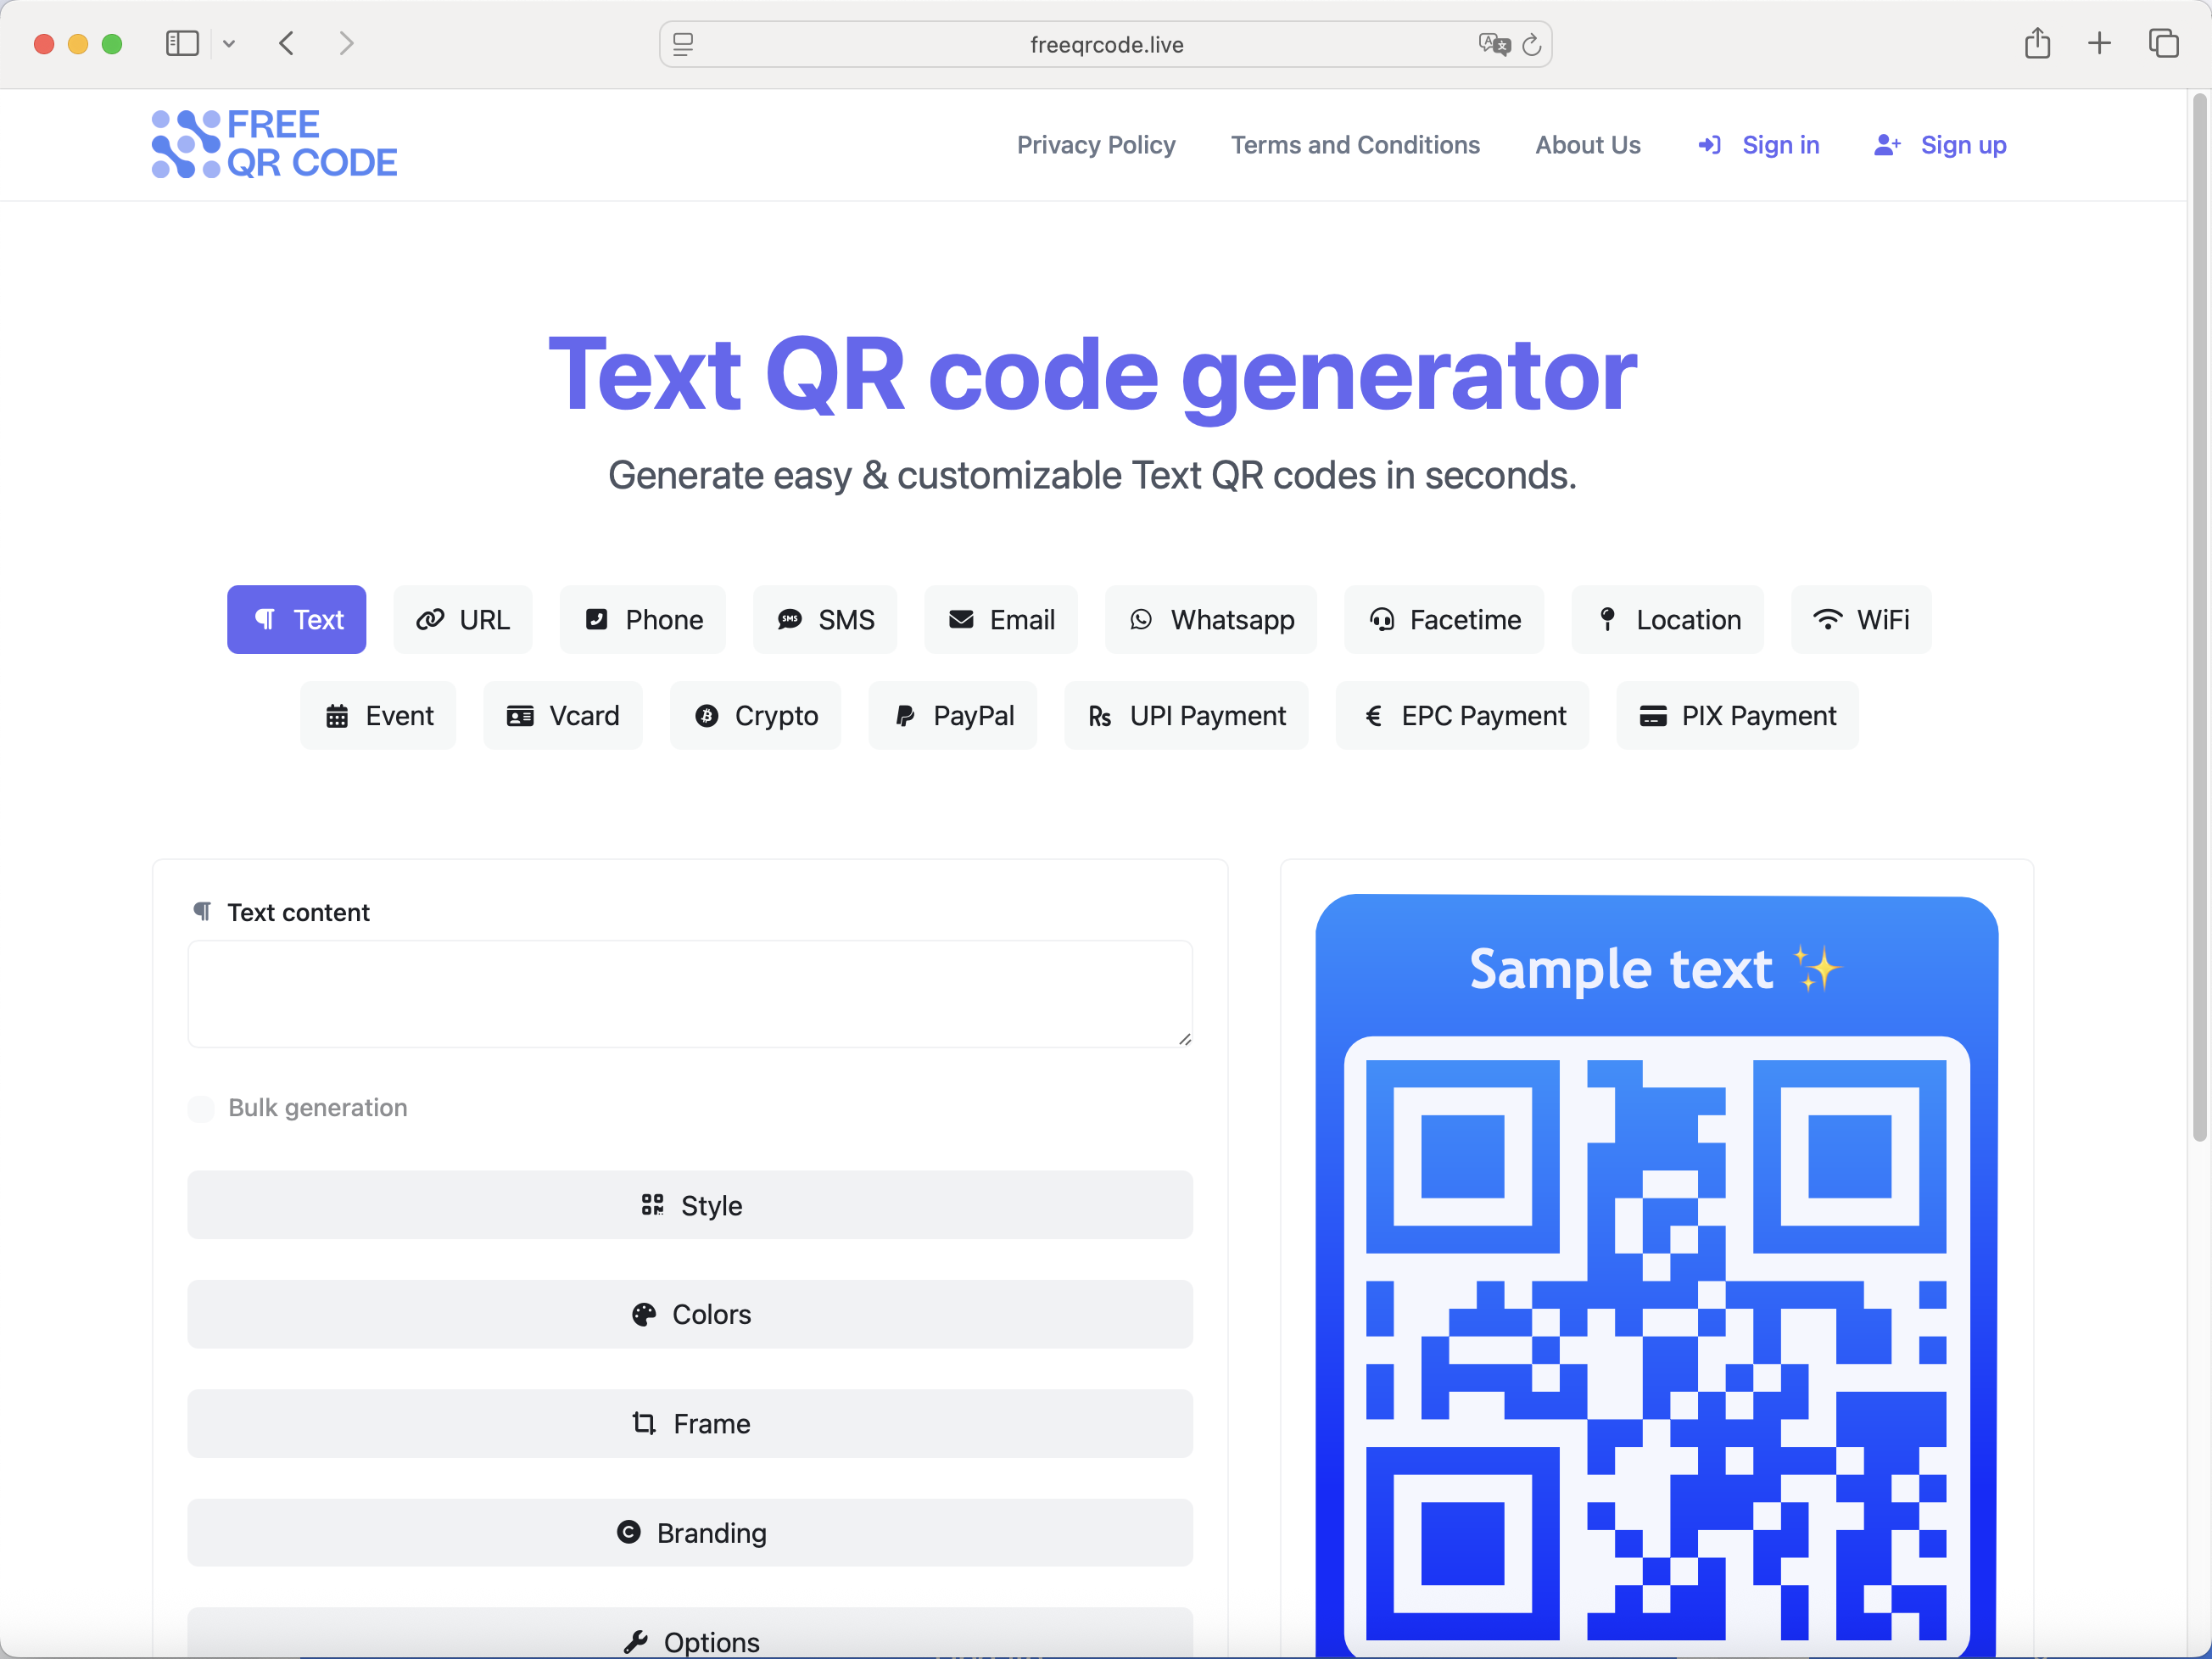Select the Text QR type tab
The width and height of the screenshot is (2212, 1659).
(x=297, y=620)
